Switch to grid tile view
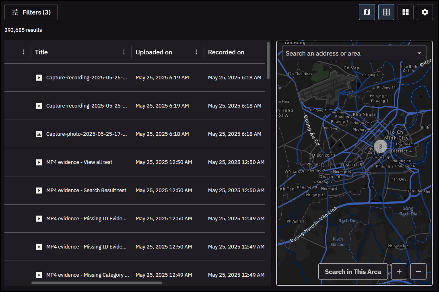439x292 pixels. tap(406, 12)
